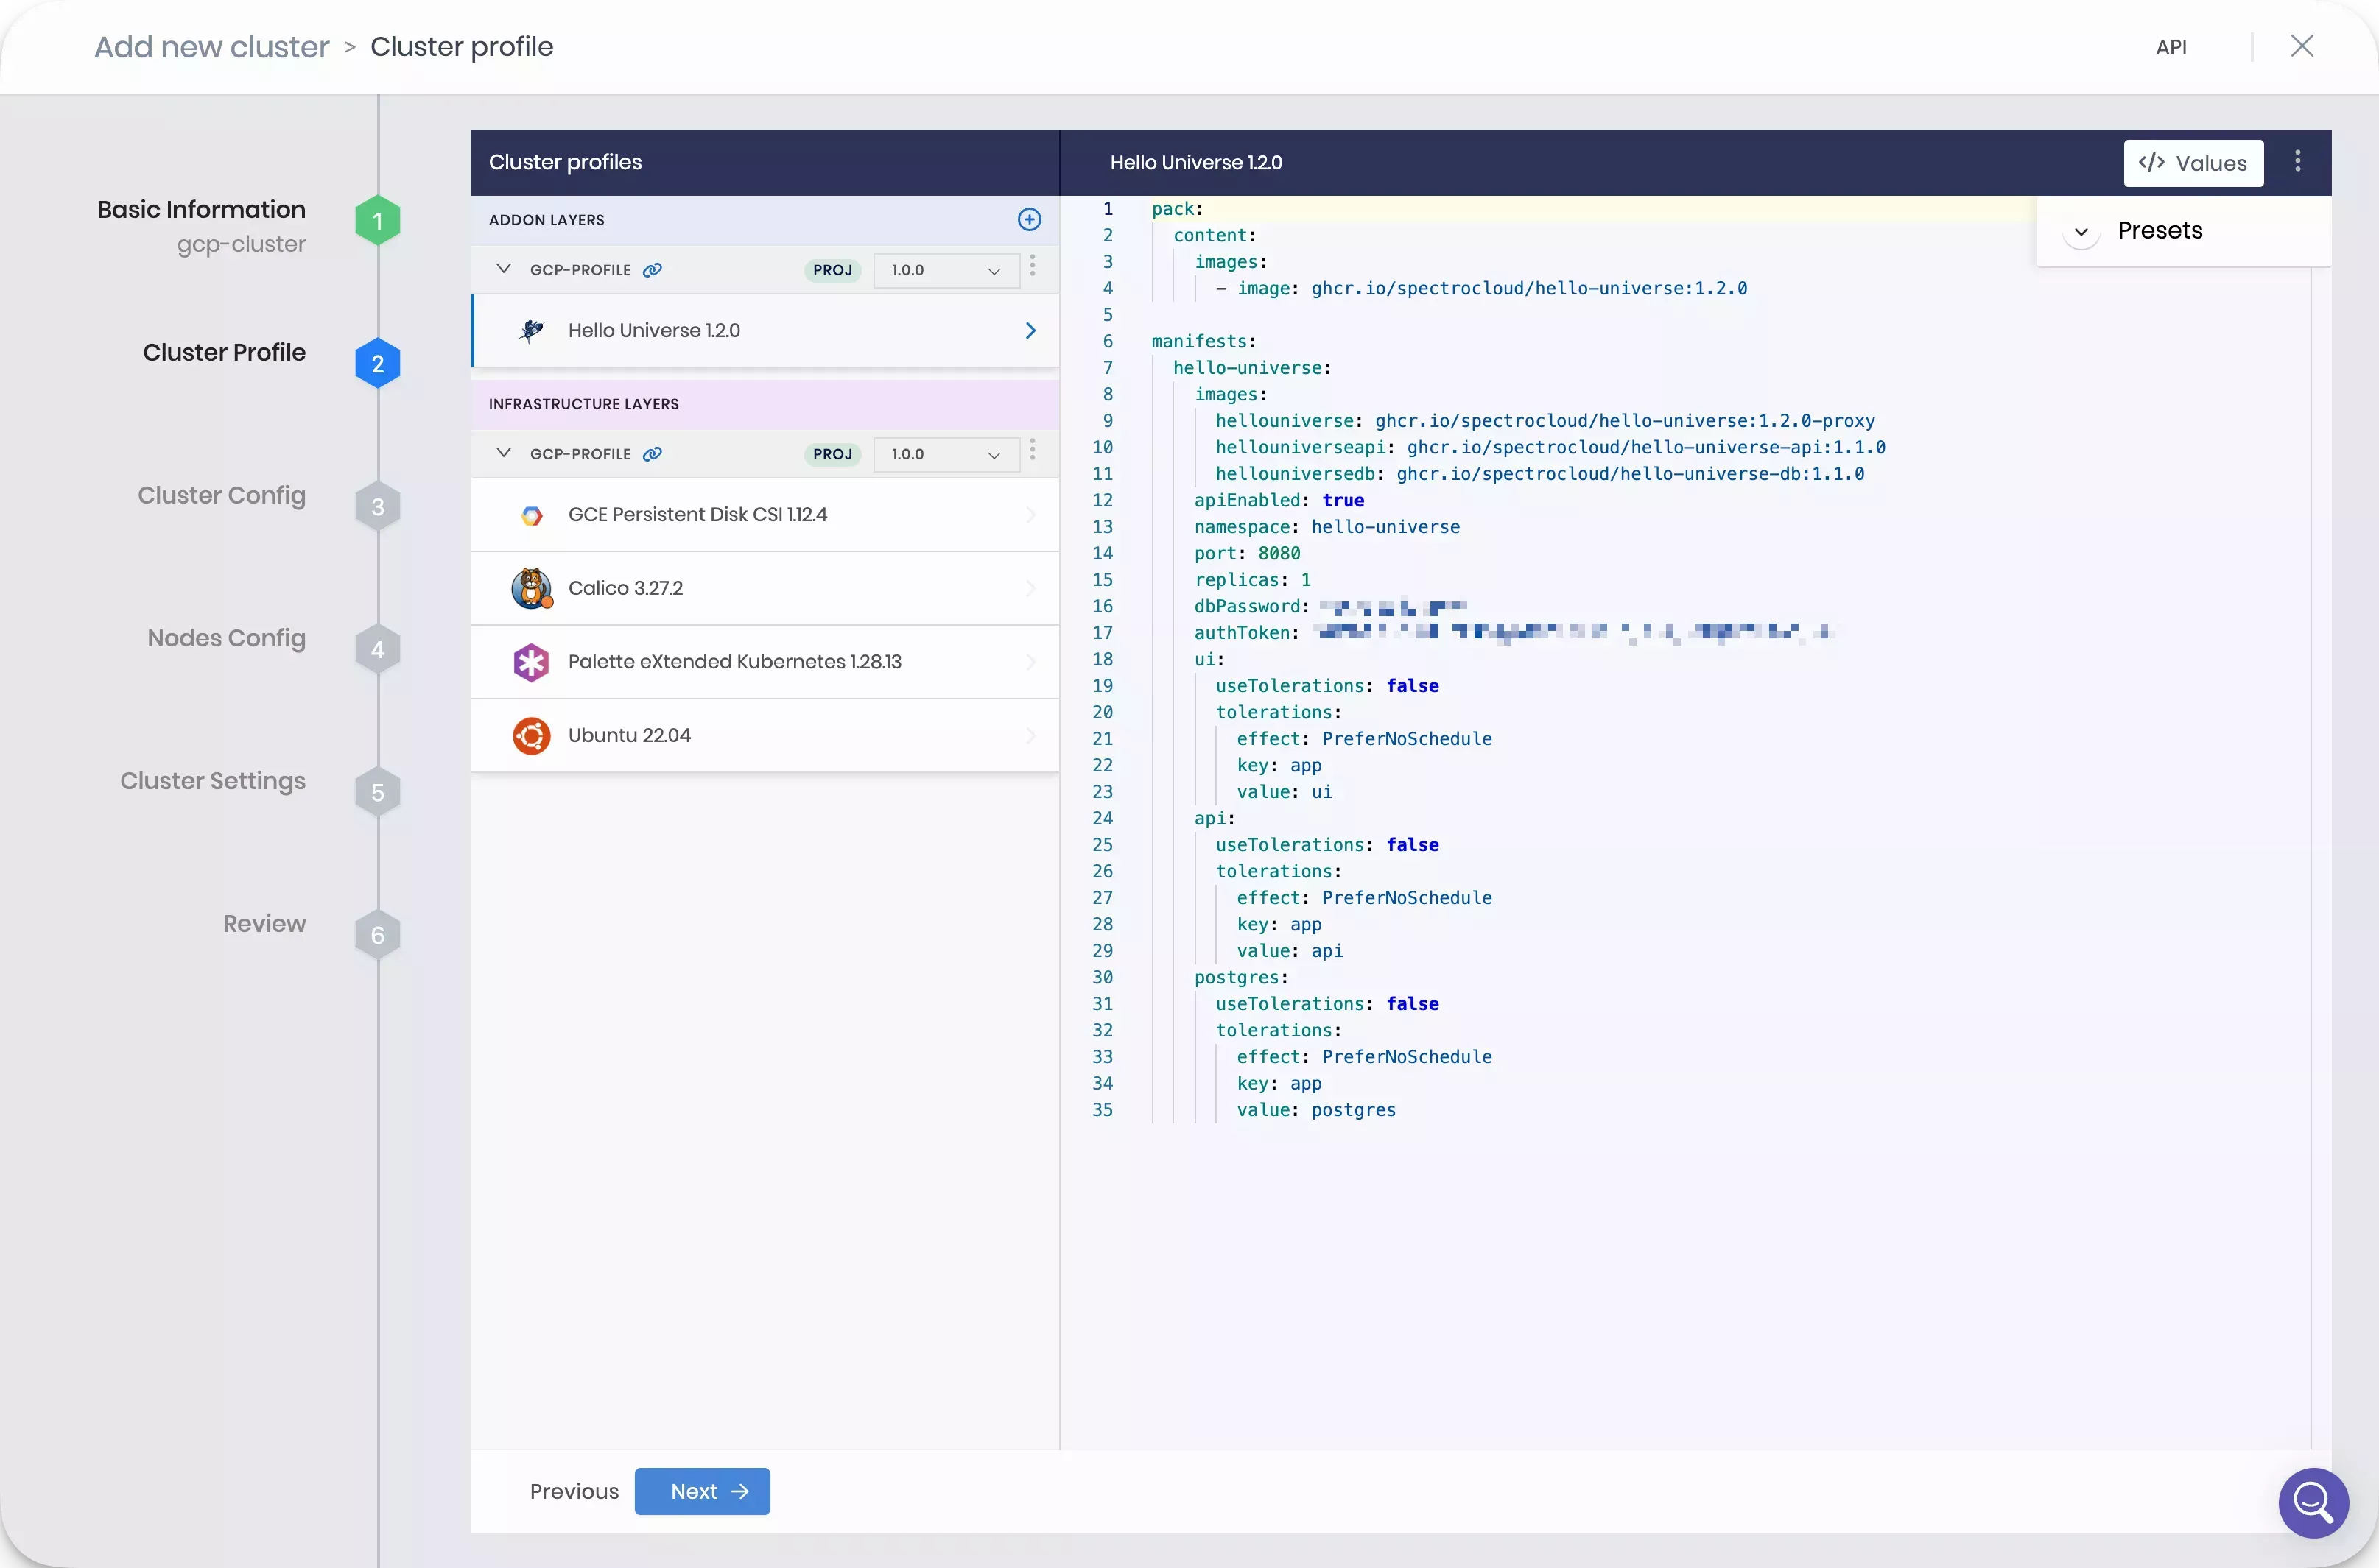Open the kebab menu beside Values

(x=2297, y=161)
